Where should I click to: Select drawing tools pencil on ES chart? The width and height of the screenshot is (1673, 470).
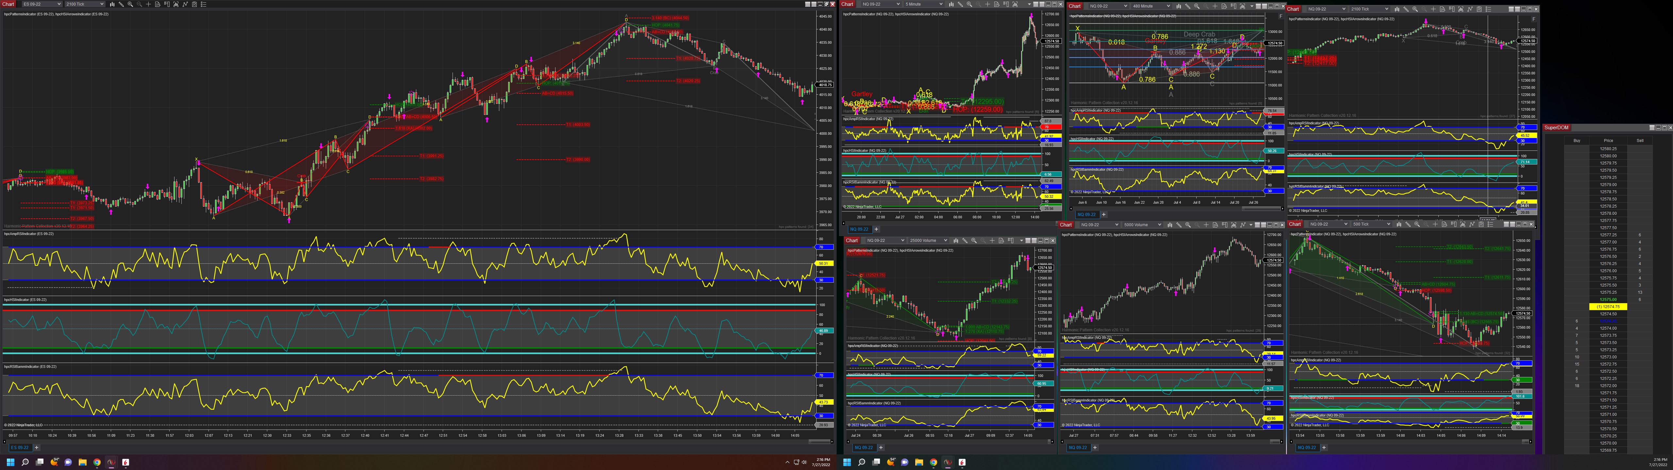coord(122,4)
